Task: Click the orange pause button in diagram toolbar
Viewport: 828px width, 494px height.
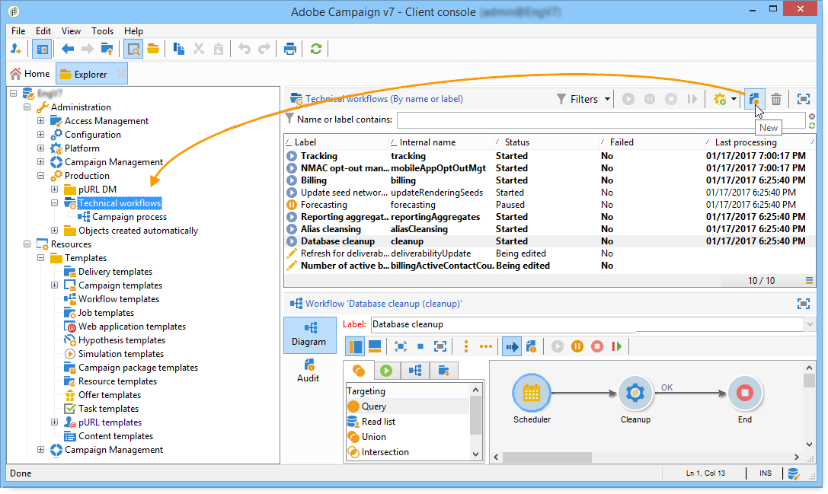Action: pos(577,346)
